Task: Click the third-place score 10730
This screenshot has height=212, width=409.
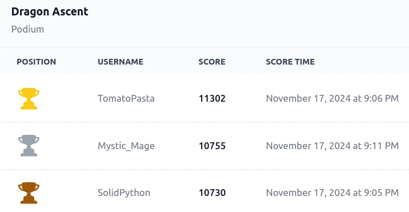Action: 212,193
